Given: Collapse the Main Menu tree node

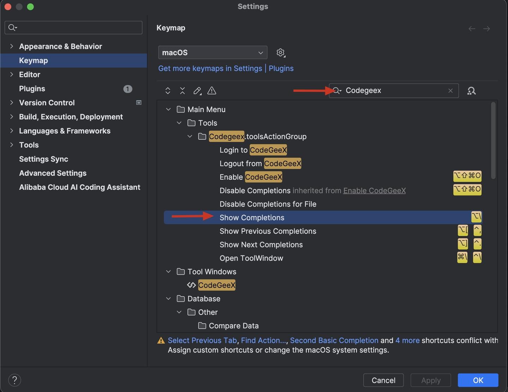Looking at the screenshot, I should (169, 109).
